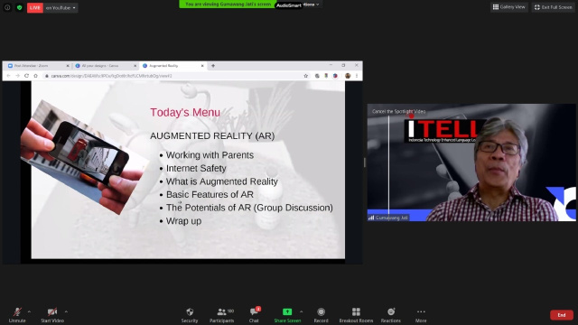Unmute the microphone in Zoom toolbar
This screenshot has height=325, width=578.
[x=17, y=315]
